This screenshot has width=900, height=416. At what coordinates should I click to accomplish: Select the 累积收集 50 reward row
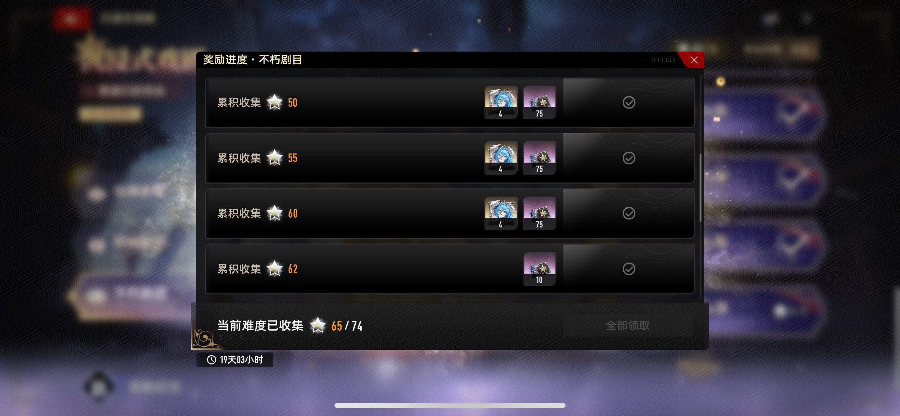pyautogui.click(x=450, y=102)
